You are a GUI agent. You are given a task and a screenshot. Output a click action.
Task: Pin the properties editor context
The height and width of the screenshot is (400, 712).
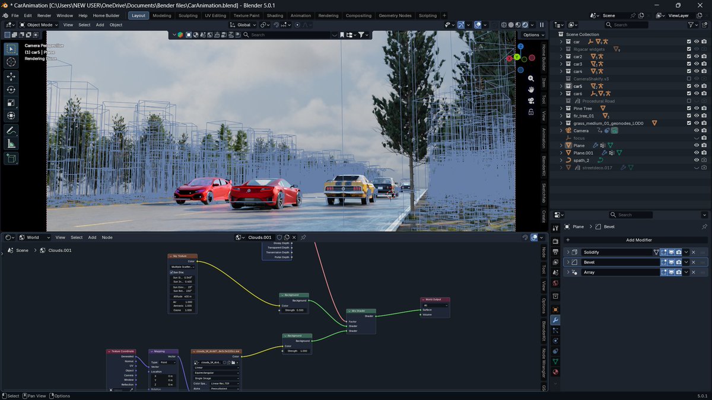704,226
